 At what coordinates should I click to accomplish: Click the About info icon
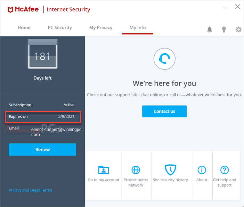(202, 170)
